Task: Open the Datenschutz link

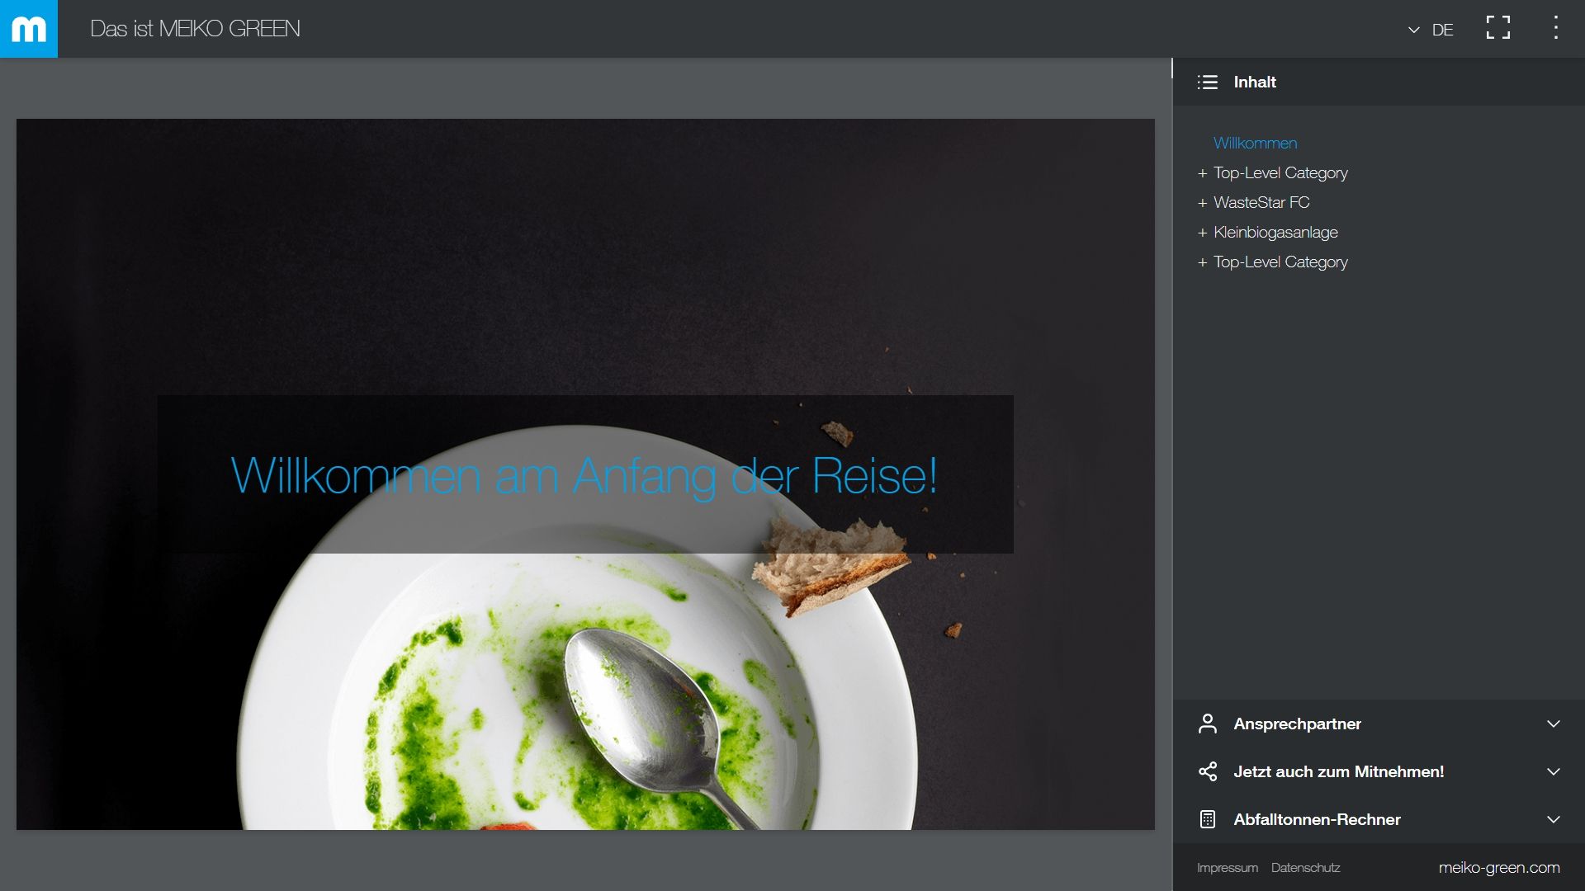Action: coord(1305,868)
